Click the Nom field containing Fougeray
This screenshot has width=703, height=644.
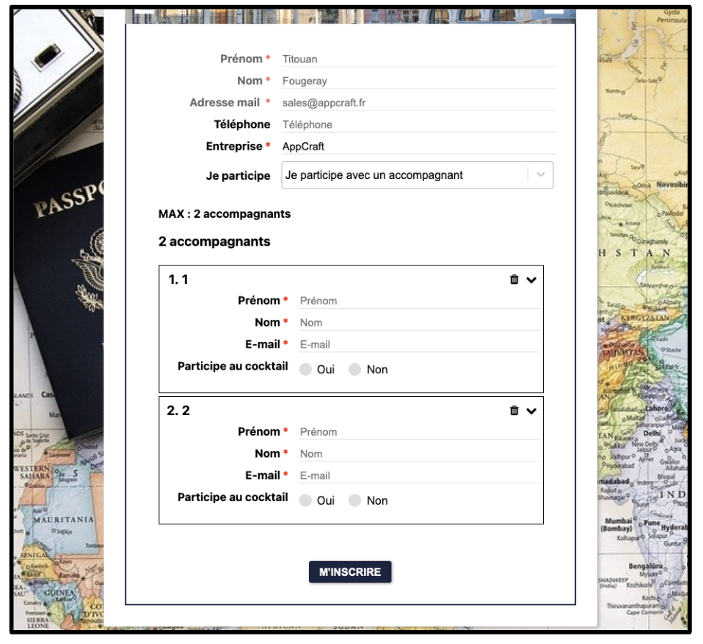pos(418,81)
